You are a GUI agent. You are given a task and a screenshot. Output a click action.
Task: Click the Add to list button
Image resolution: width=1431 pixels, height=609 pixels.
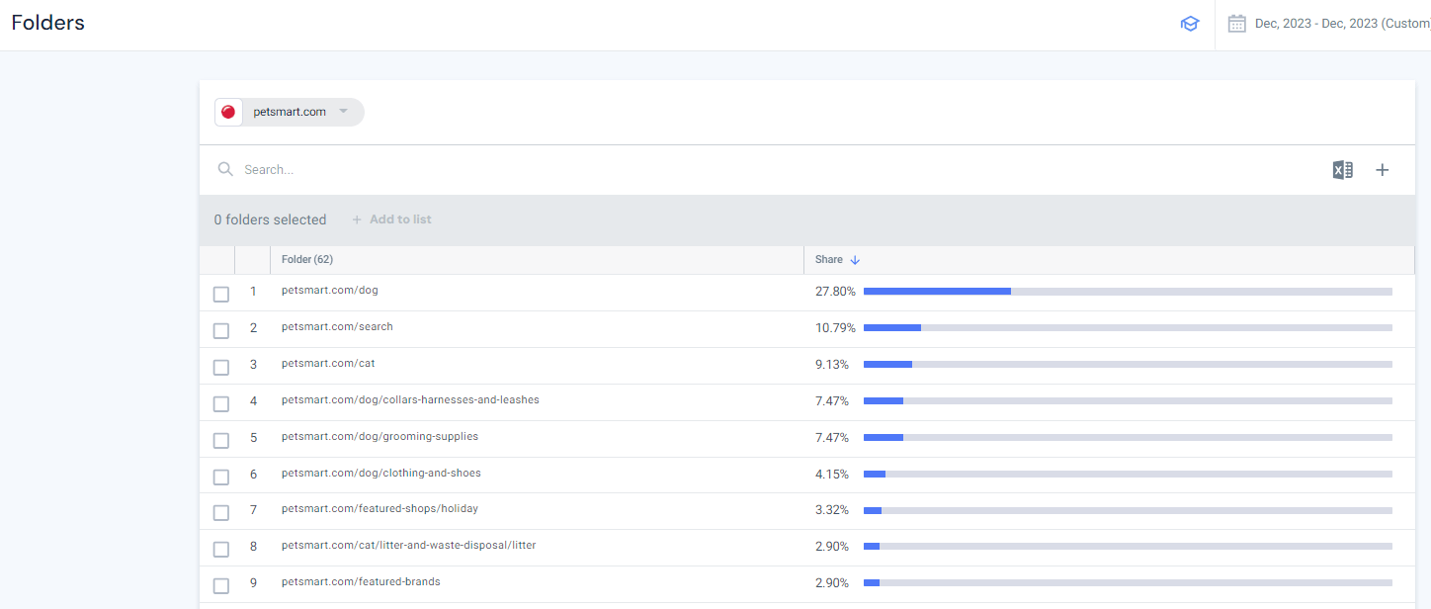pos(391,219)
